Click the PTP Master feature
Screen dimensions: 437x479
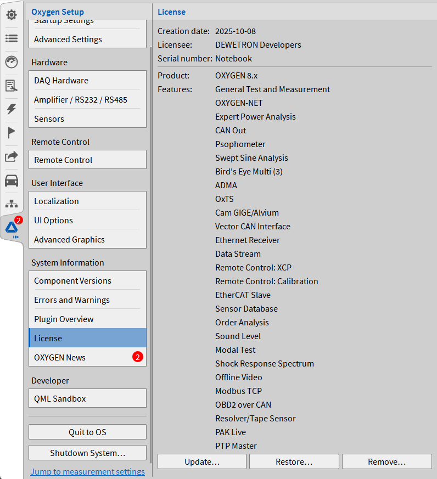pyautogui.click(x=236, y=446)
